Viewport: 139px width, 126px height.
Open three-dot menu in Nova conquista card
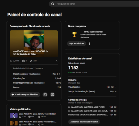(x=90, y=44)
